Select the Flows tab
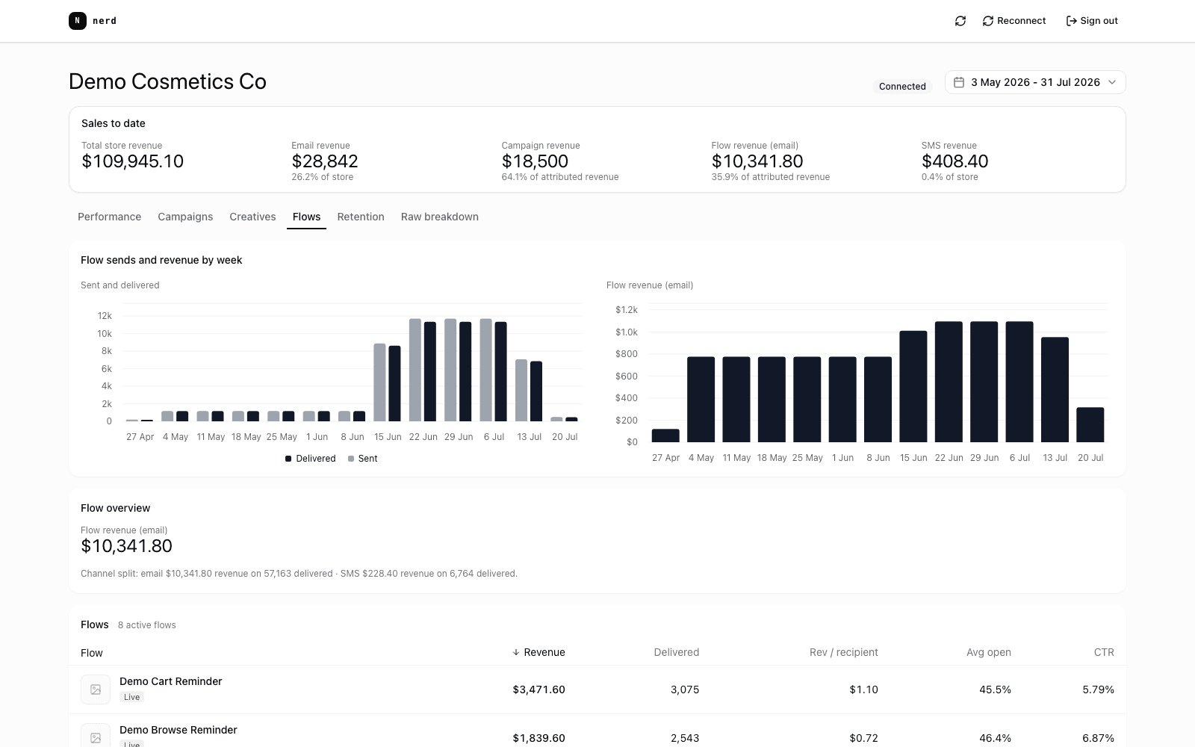 306,217
